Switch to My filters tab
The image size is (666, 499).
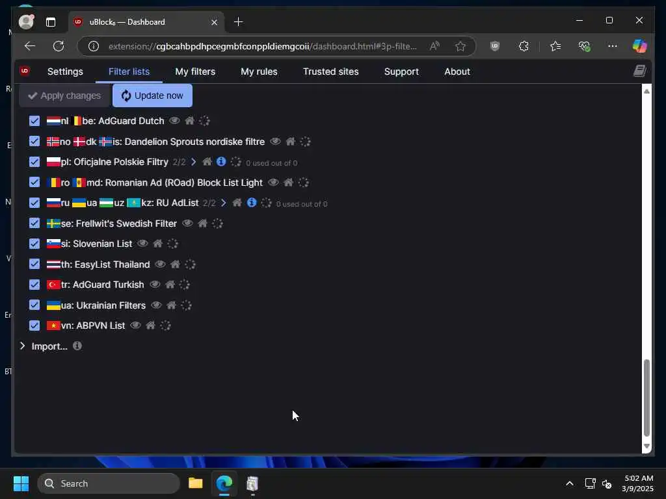coord(195,71)
